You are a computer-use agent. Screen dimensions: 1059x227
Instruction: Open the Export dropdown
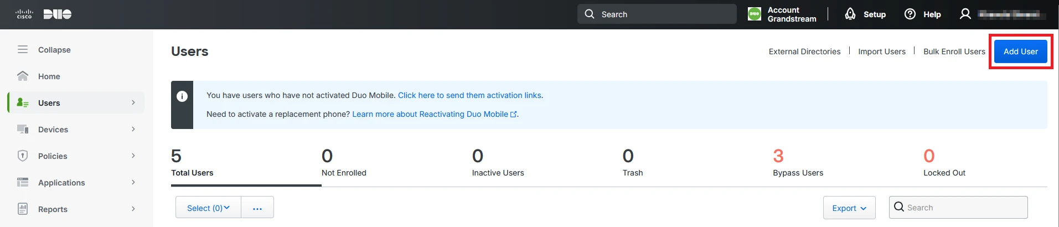point(849,208)
